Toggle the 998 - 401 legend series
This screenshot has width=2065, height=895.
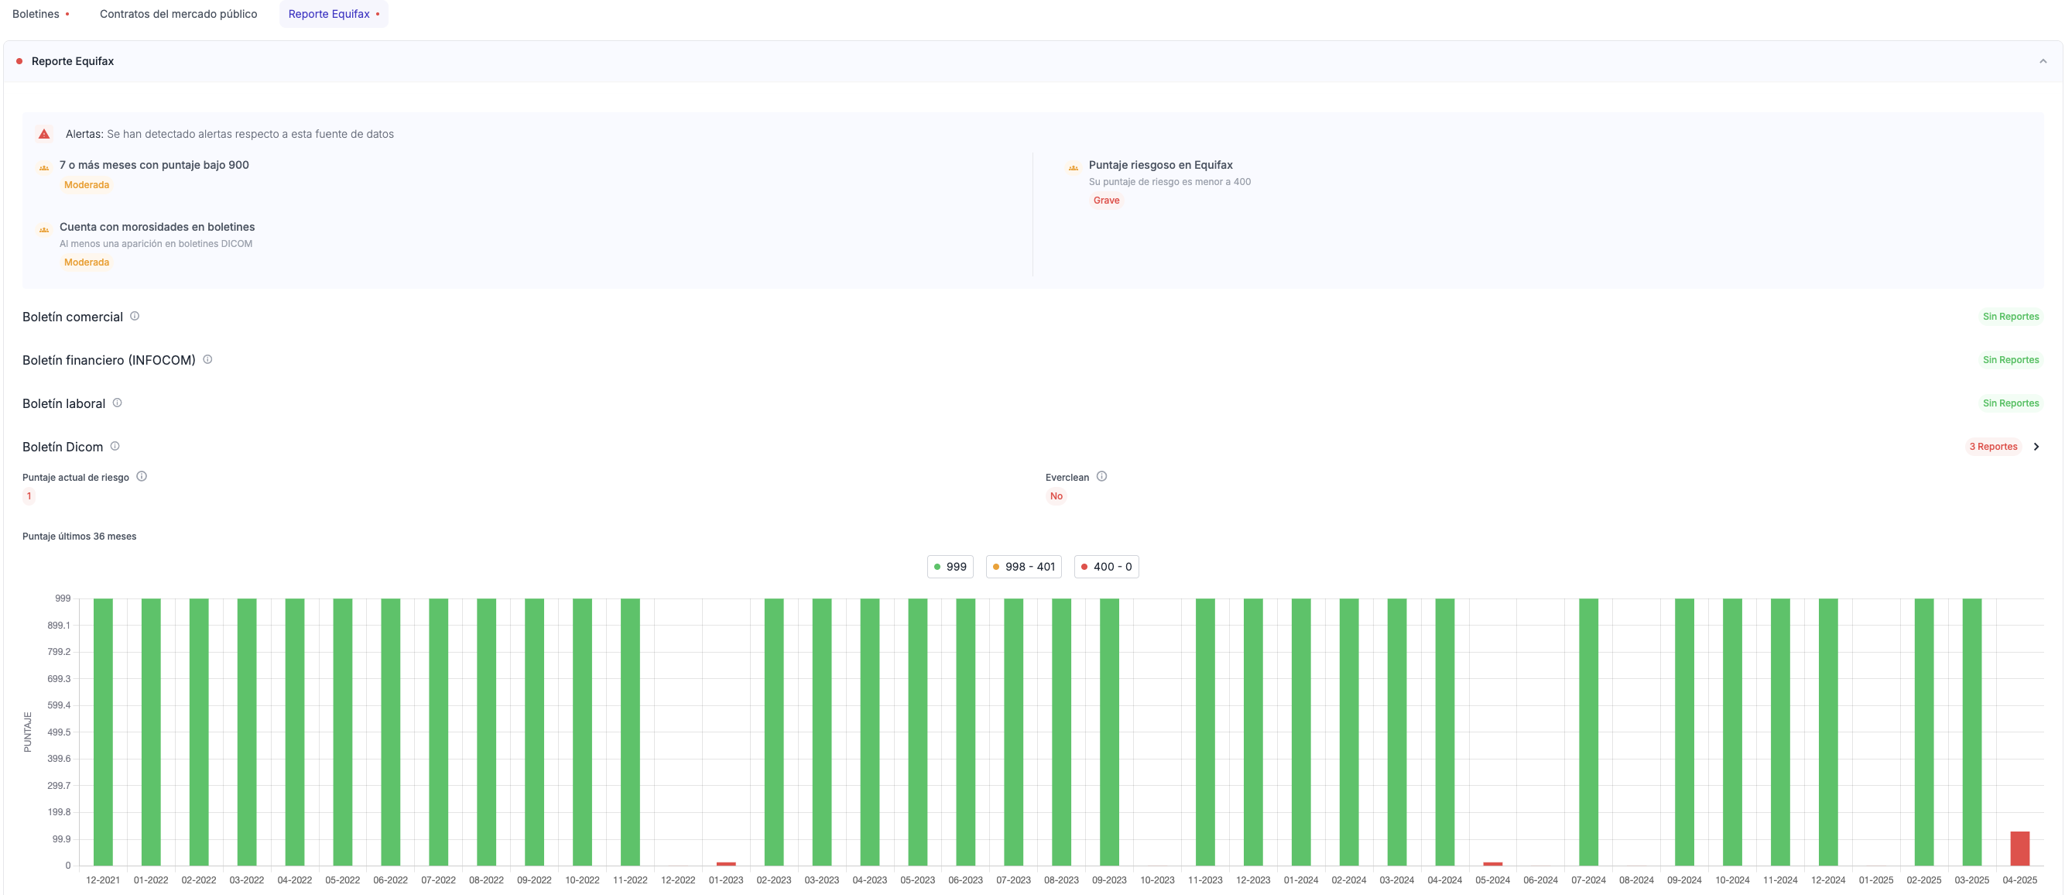tap(1024, 567)
